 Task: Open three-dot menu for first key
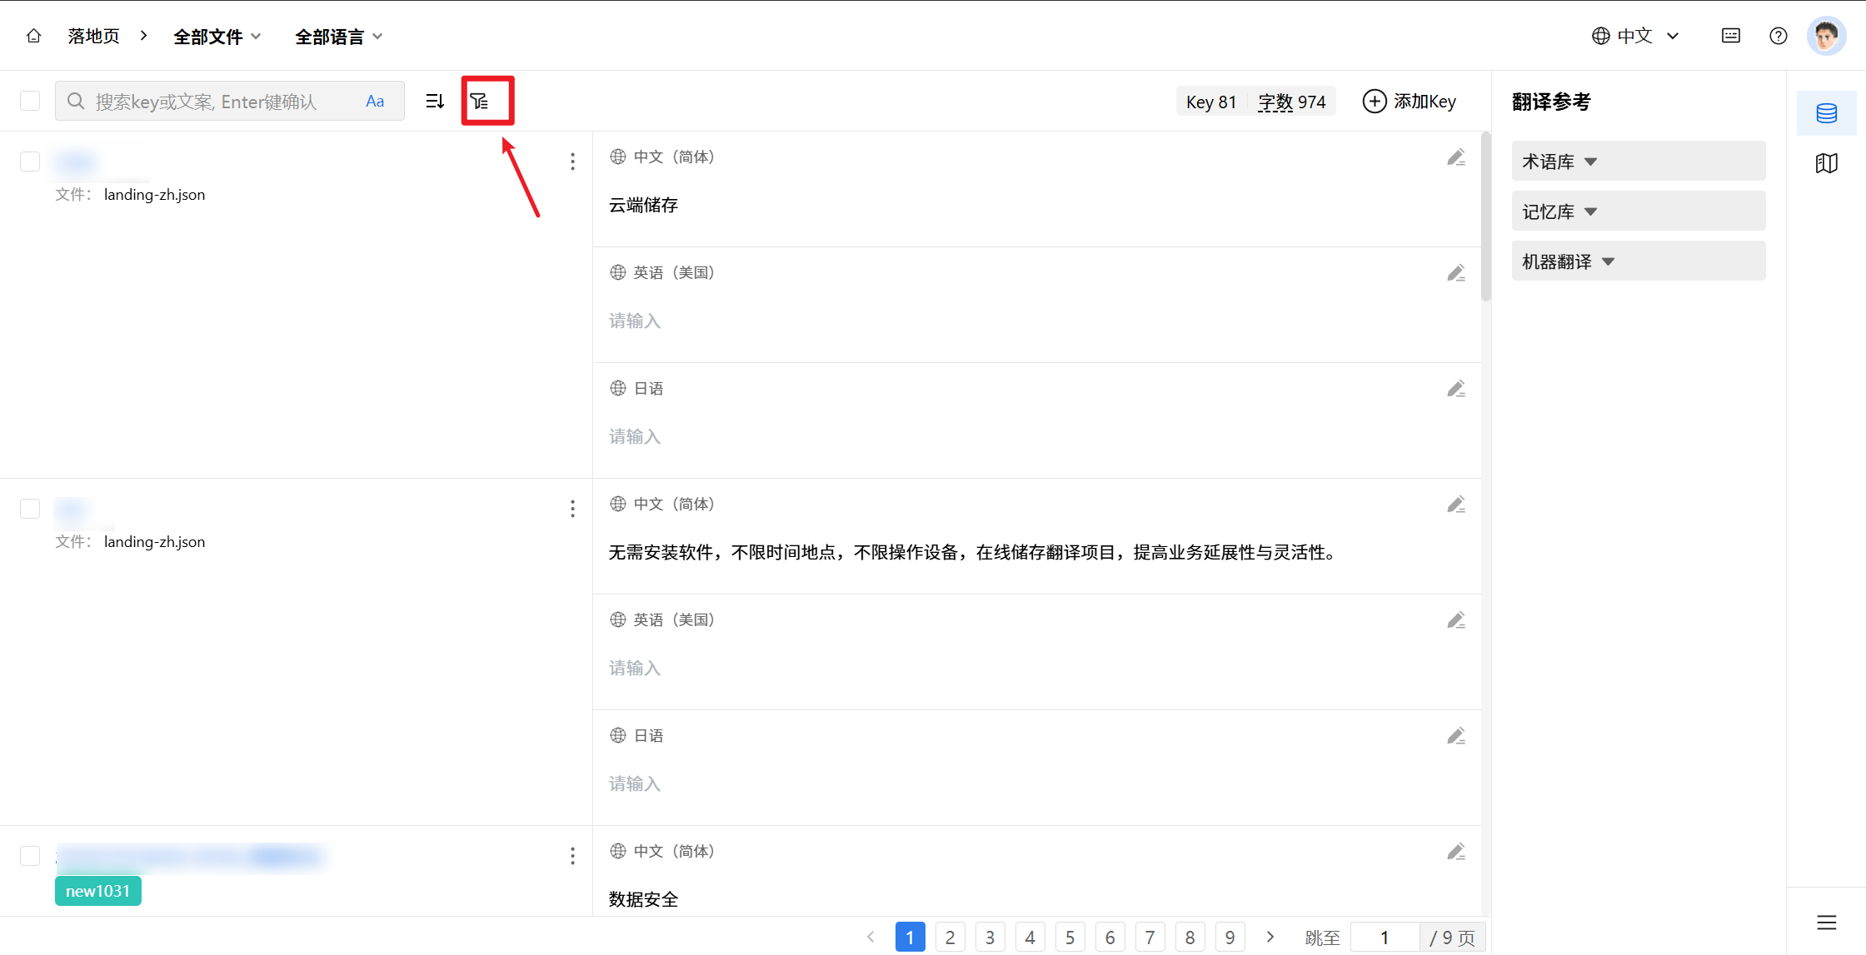(572, 162)
